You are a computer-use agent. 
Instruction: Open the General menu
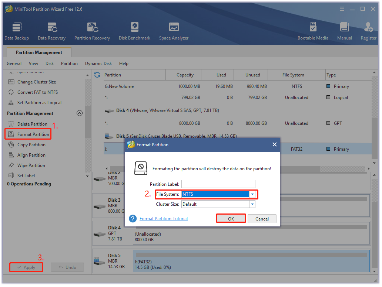coord(14,64)
